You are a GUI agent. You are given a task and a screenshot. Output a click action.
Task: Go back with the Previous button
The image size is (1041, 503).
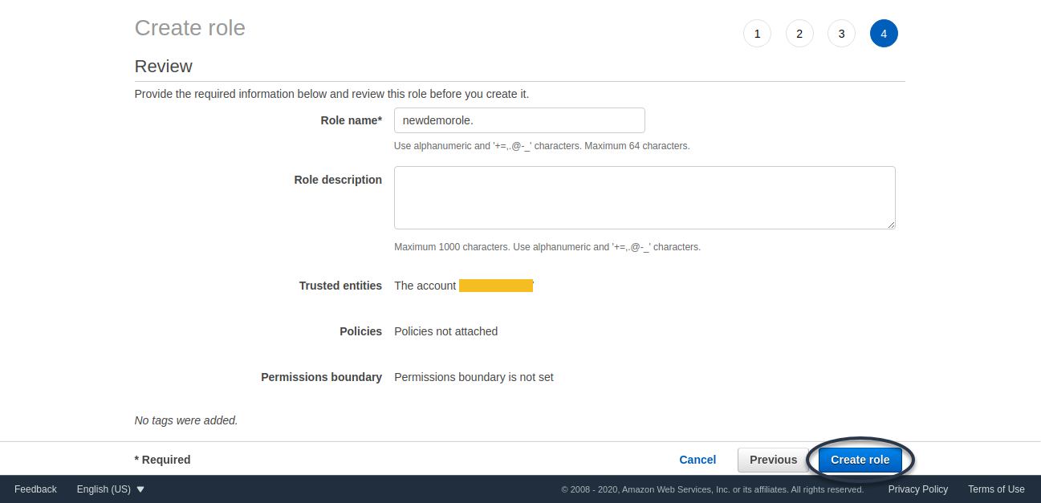pos(773,460)
